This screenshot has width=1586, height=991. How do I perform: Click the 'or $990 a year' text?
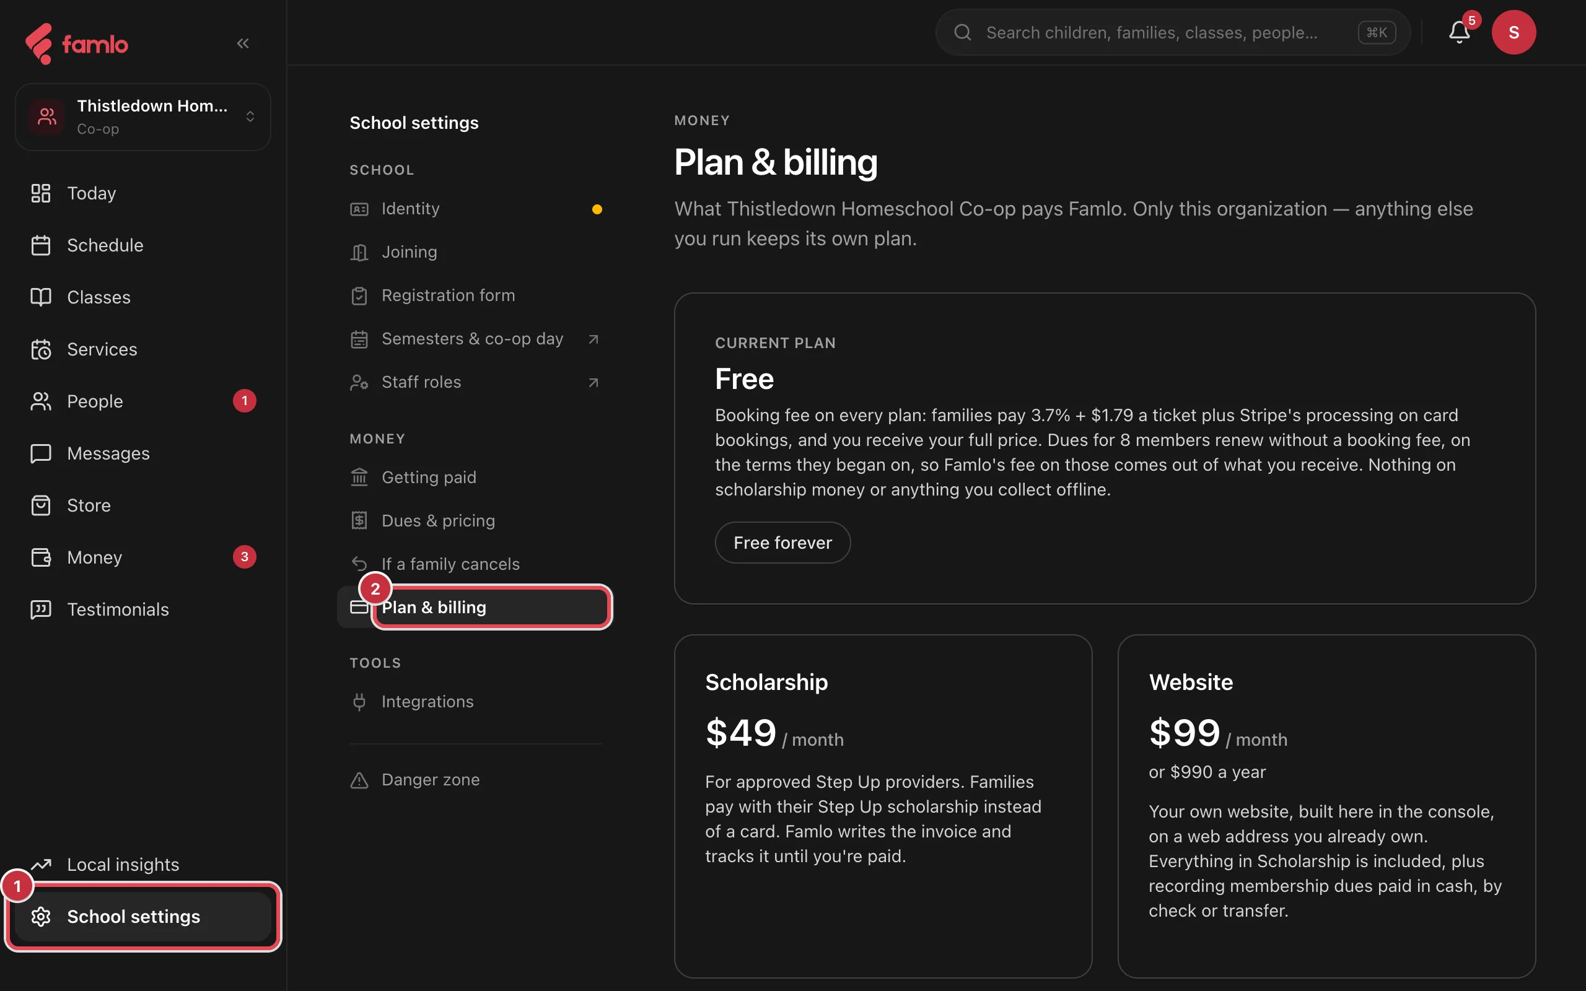[1207, 772]
